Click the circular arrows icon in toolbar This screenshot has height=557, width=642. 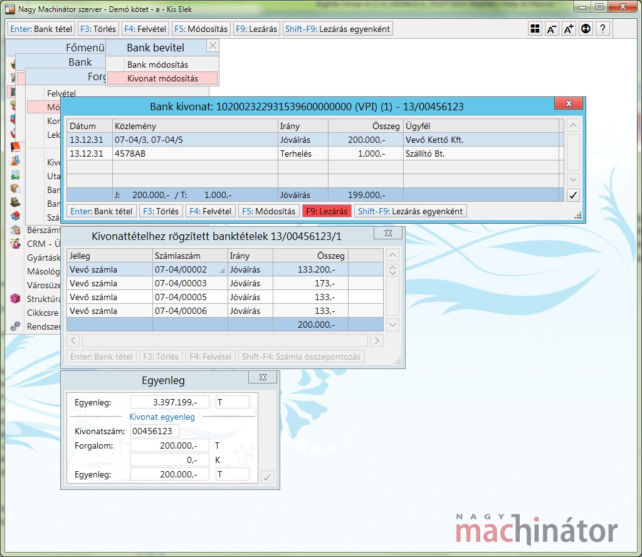[x=586, y=29]
